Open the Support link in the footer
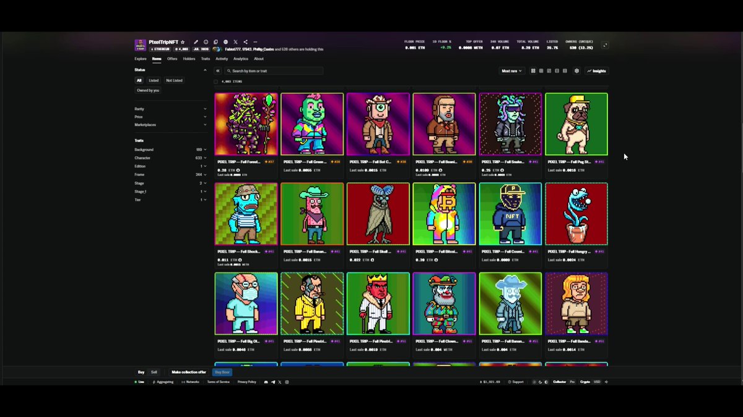This screenshot has height=417, width=743. [516, 382]
